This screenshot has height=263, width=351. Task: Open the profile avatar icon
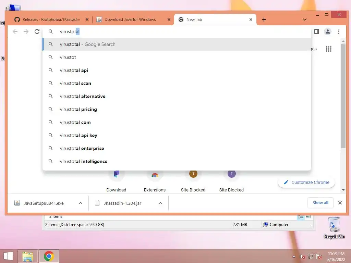click(327, 32)
